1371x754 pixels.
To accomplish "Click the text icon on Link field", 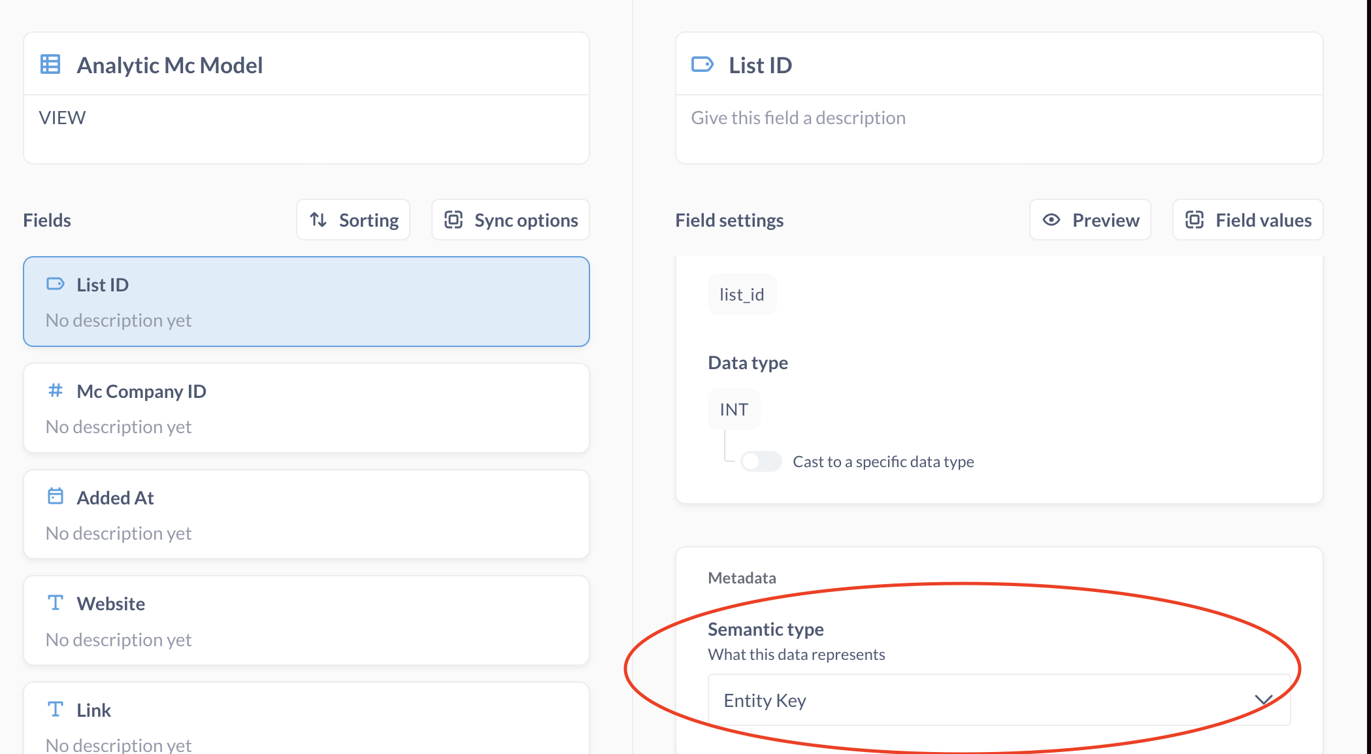I will pyautogui.click(x=56, y=709).
